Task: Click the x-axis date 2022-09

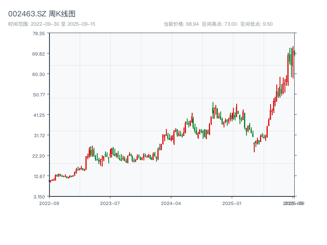Action: click(x=49, y=203)
